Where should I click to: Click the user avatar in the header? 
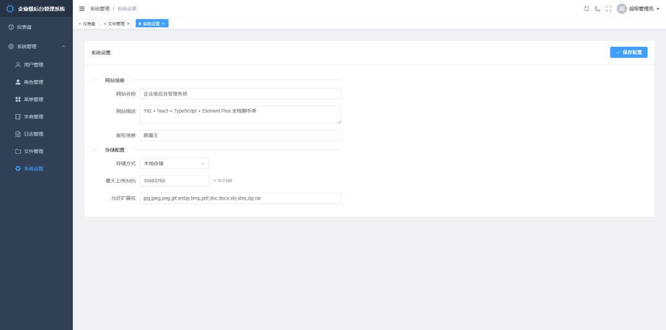622,9
